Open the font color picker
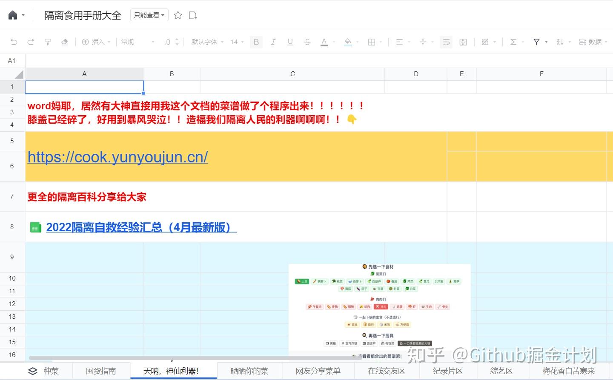The width and height of the screenshot is (613, 380). pos(324,42)
